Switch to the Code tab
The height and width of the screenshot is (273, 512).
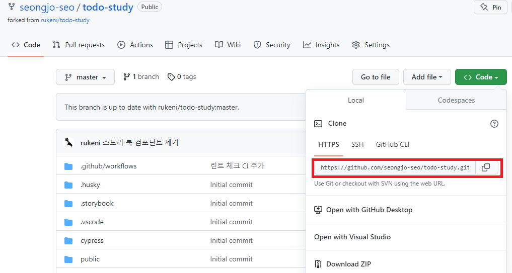(26, 45)
